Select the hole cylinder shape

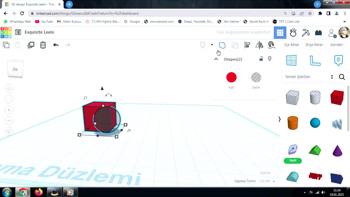point(315,97)
